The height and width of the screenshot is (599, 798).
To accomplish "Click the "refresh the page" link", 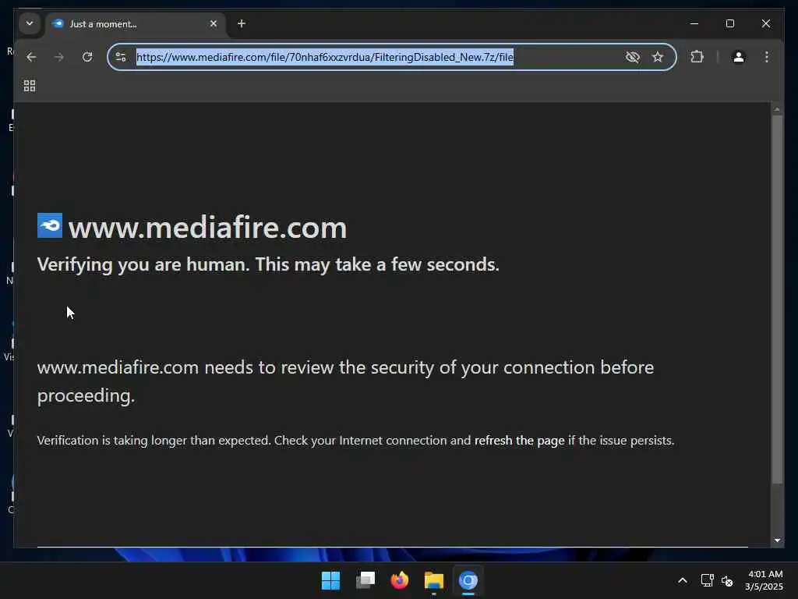I will pyautogui.click(x=519, y=440).
